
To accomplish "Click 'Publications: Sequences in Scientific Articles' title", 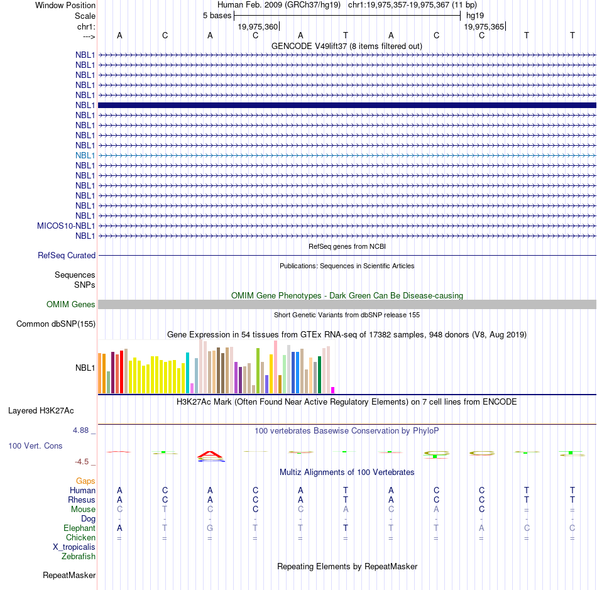I will point(347,266).
